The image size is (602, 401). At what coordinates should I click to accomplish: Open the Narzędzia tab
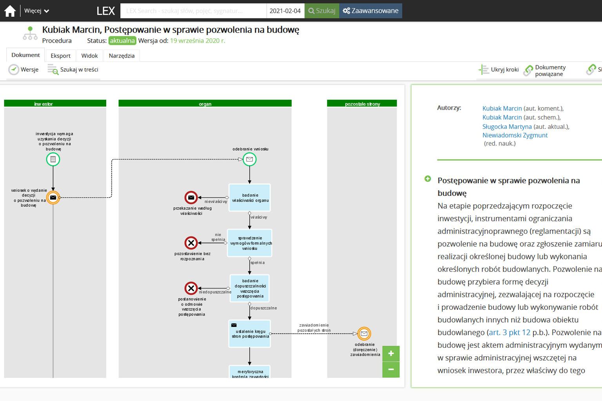click(121, 56)
